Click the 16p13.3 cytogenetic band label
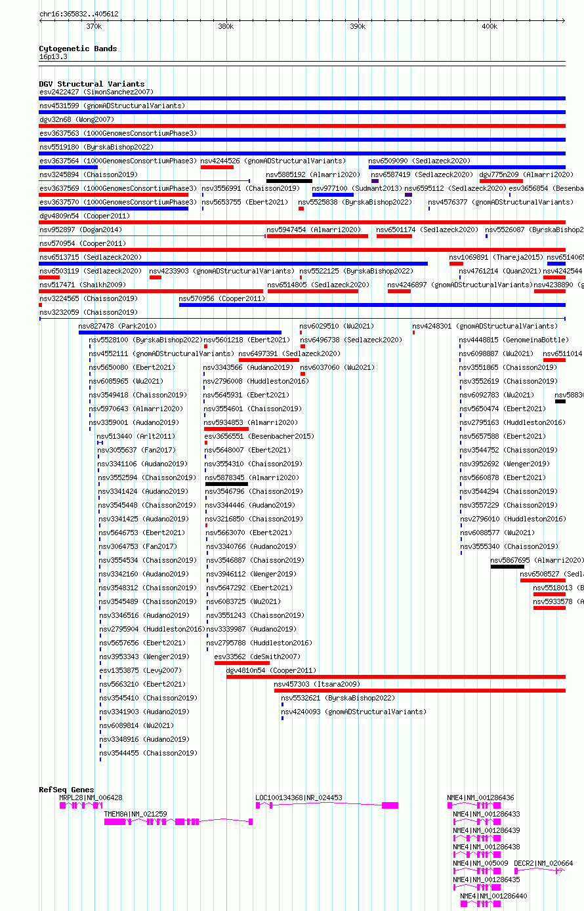Image resolution: width=584 pixels, height=911 pixels. click(x=53, y=56)
